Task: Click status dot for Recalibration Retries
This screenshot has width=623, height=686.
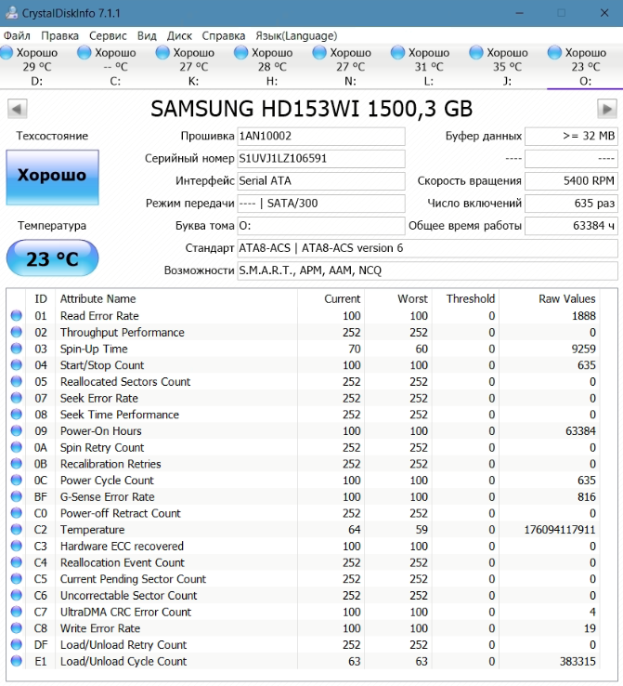Action: tap(17, 464)
